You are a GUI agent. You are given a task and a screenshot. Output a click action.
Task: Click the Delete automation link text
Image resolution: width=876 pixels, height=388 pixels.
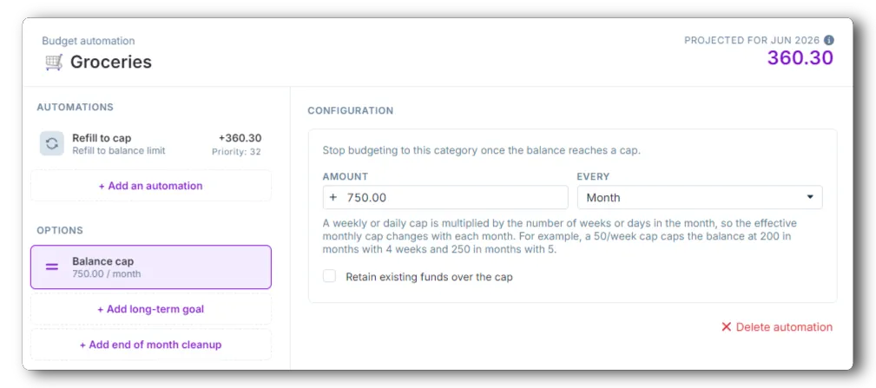(784, 327)
